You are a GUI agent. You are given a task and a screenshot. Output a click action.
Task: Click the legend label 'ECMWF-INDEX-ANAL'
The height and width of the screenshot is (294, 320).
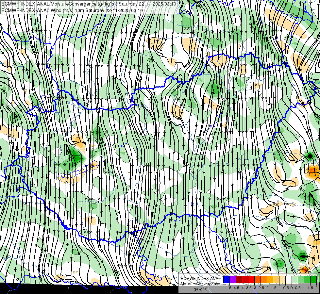coord(200,279)
